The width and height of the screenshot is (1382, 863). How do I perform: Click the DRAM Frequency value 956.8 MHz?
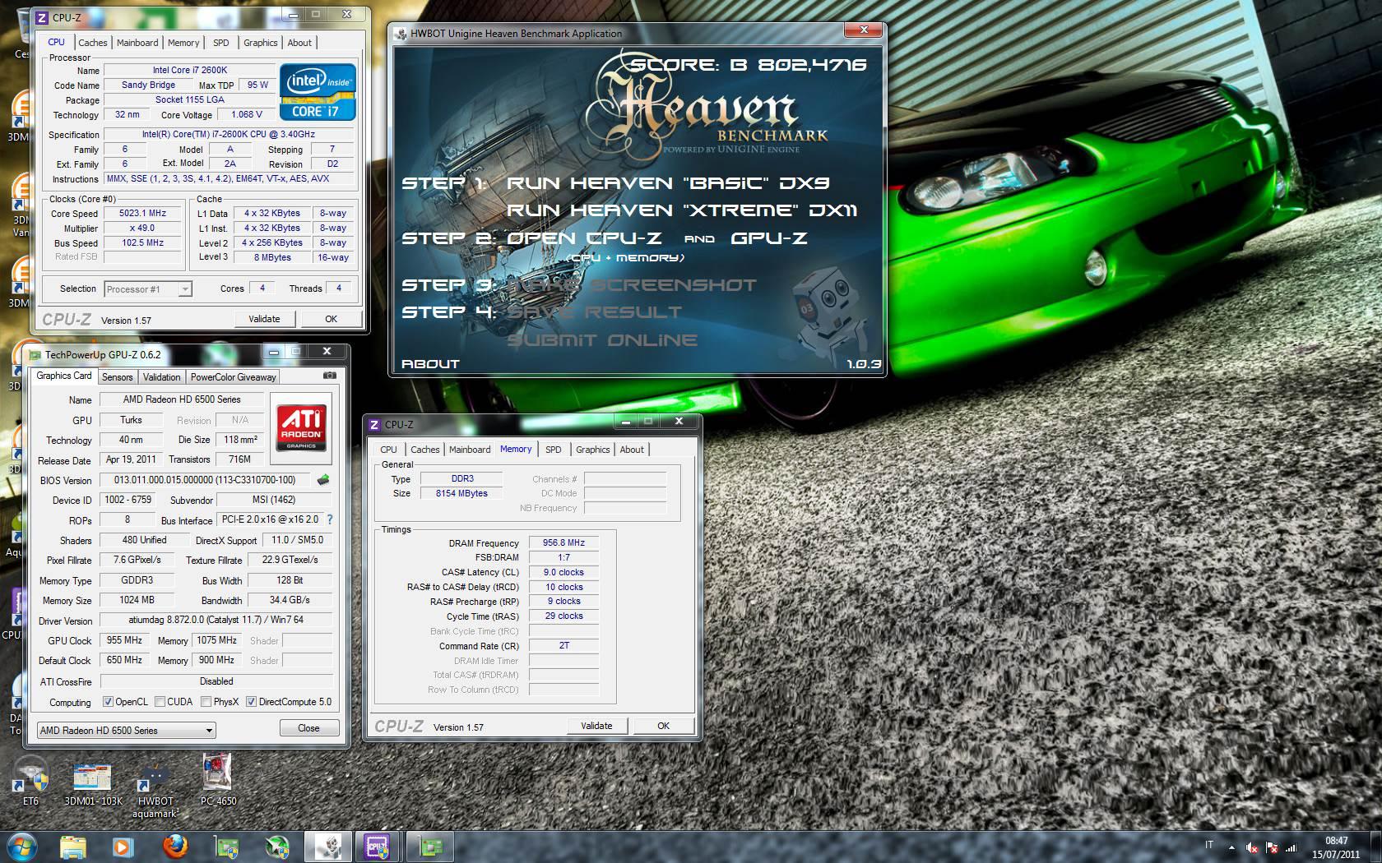(563, 542)
